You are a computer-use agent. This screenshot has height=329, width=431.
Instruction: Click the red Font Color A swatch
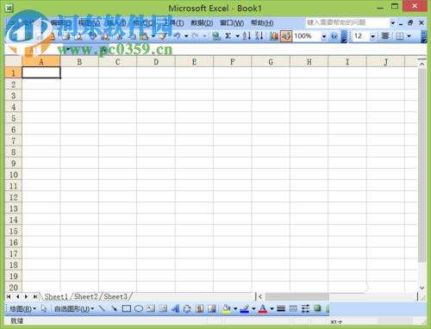pyautogui.click(x=263, y=309)
